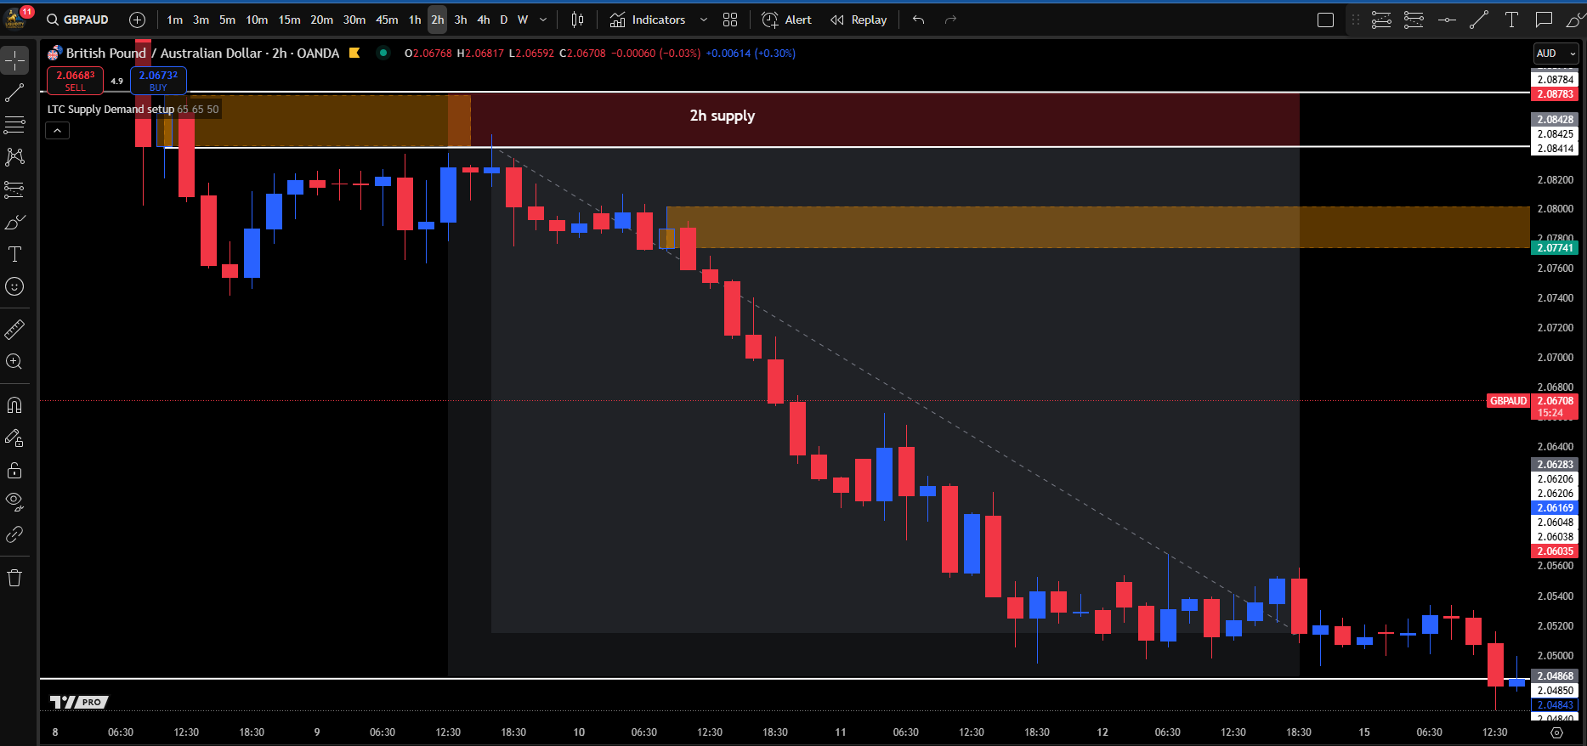Image resolution: width=1587 pixels, height=746 pixels.
Task: Click the 2.08783 red price label
Action: coord(1555,94)
